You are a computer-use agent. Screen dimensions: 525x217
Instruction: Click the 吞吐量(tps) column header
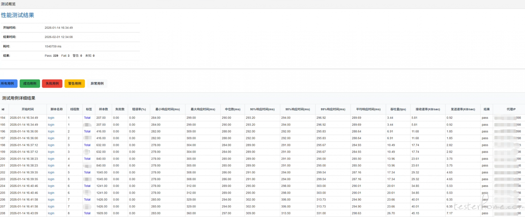click(398, 109)
